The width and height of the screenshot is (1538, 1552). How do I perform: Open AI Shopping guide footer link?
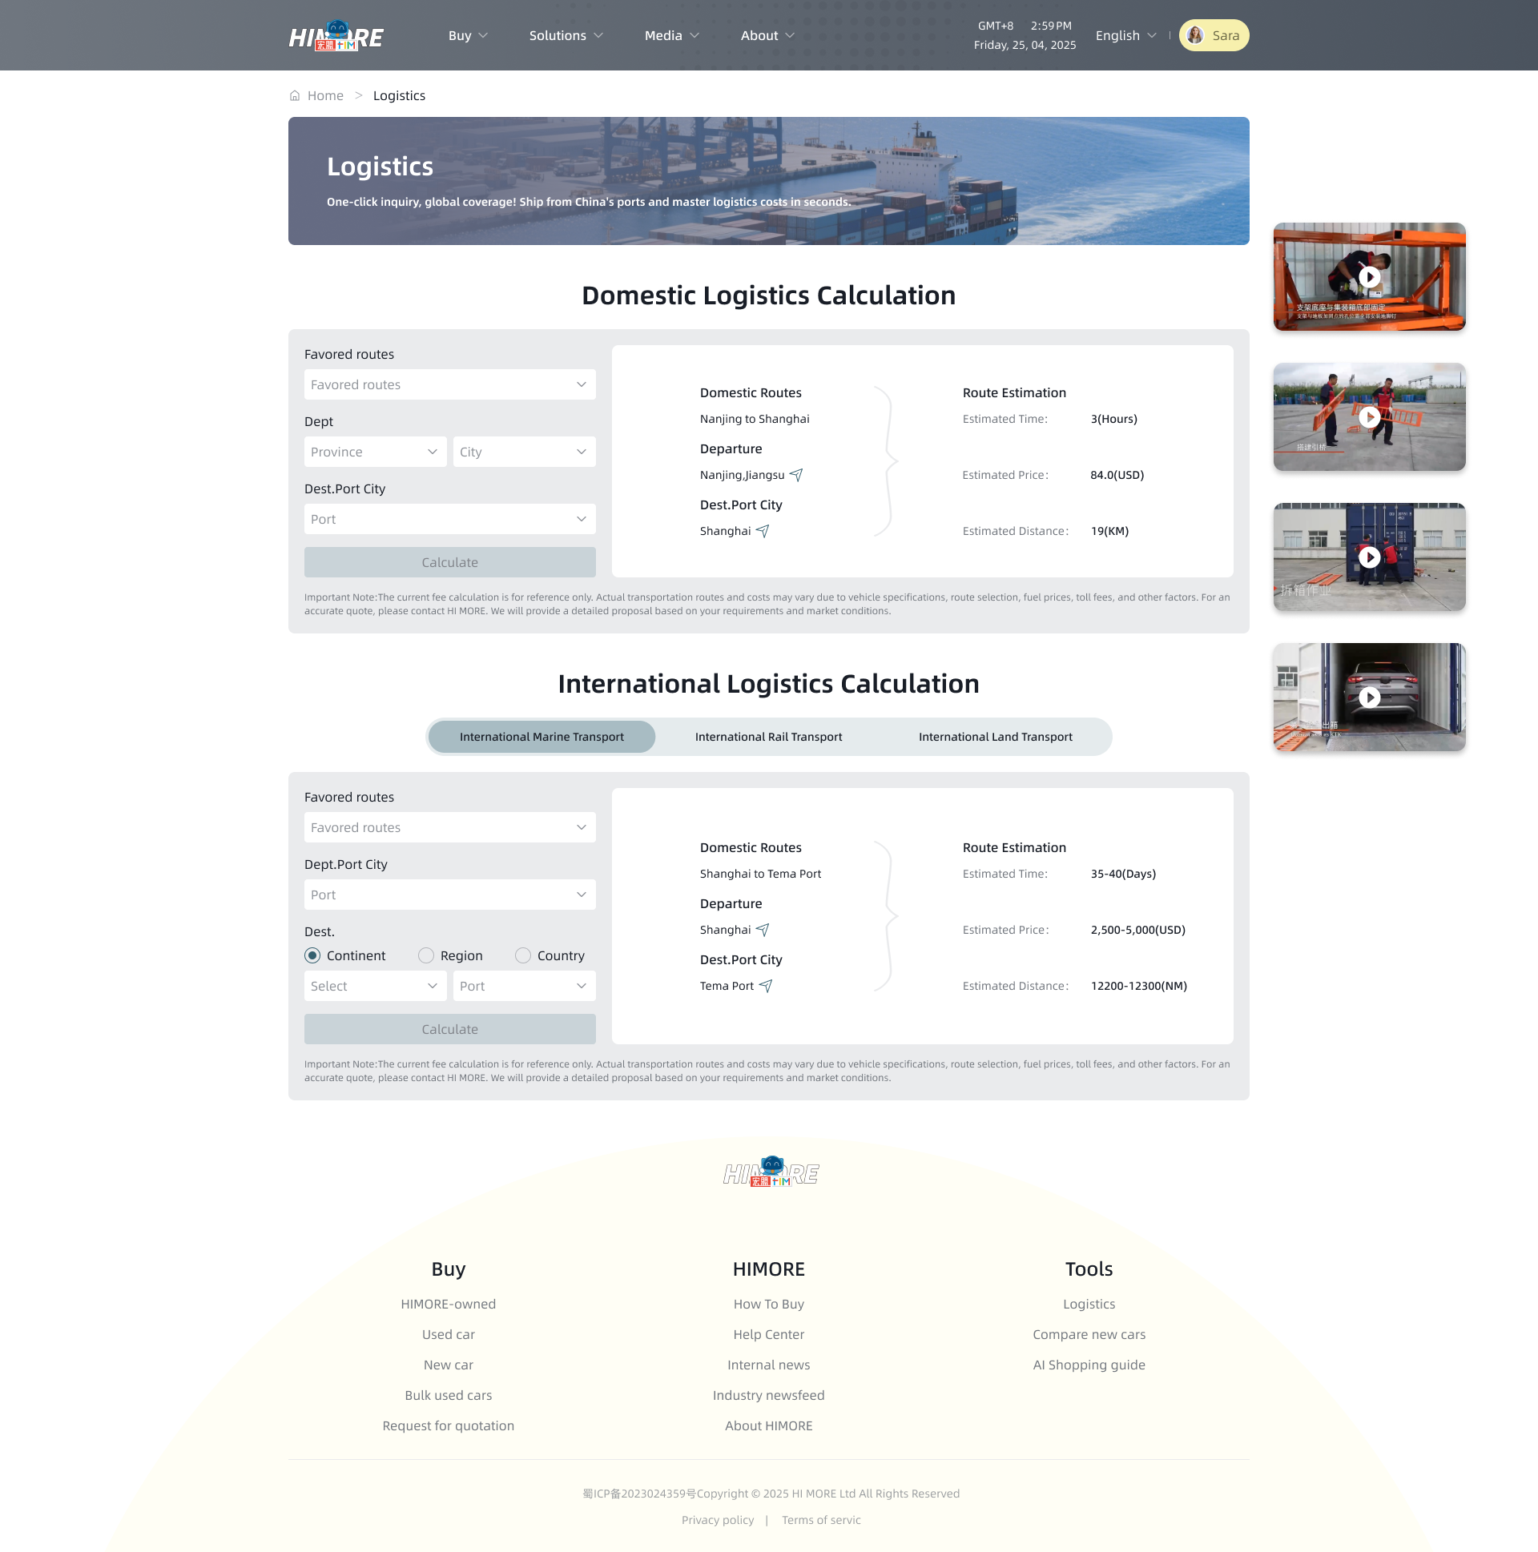click(1089, 1365)
